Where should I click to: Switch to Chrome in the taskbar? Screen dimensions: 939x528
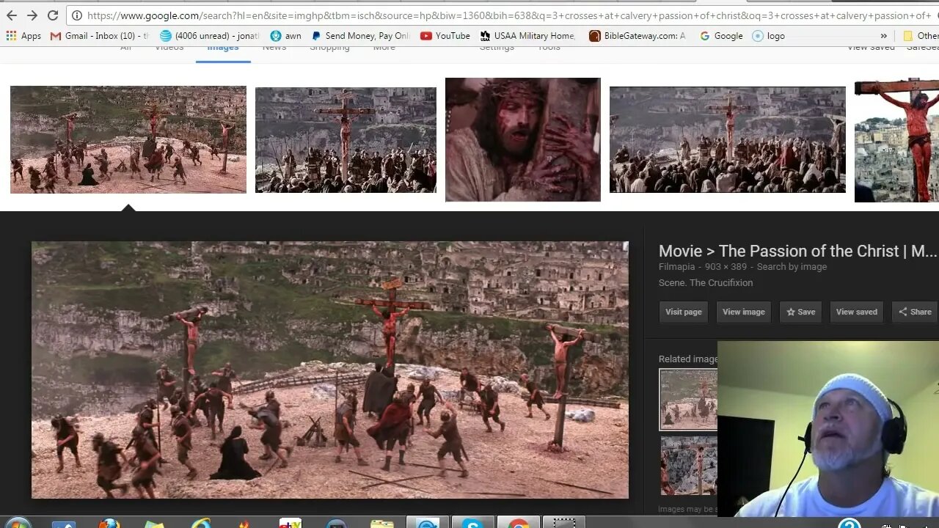[519, 524]
